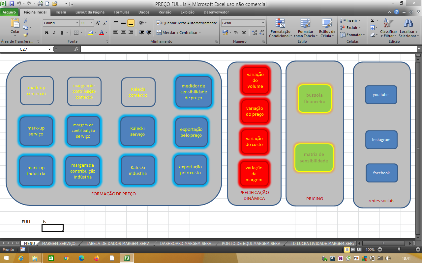
Task: Click the 'variação do volume' red button
Action: coord(255,81)
